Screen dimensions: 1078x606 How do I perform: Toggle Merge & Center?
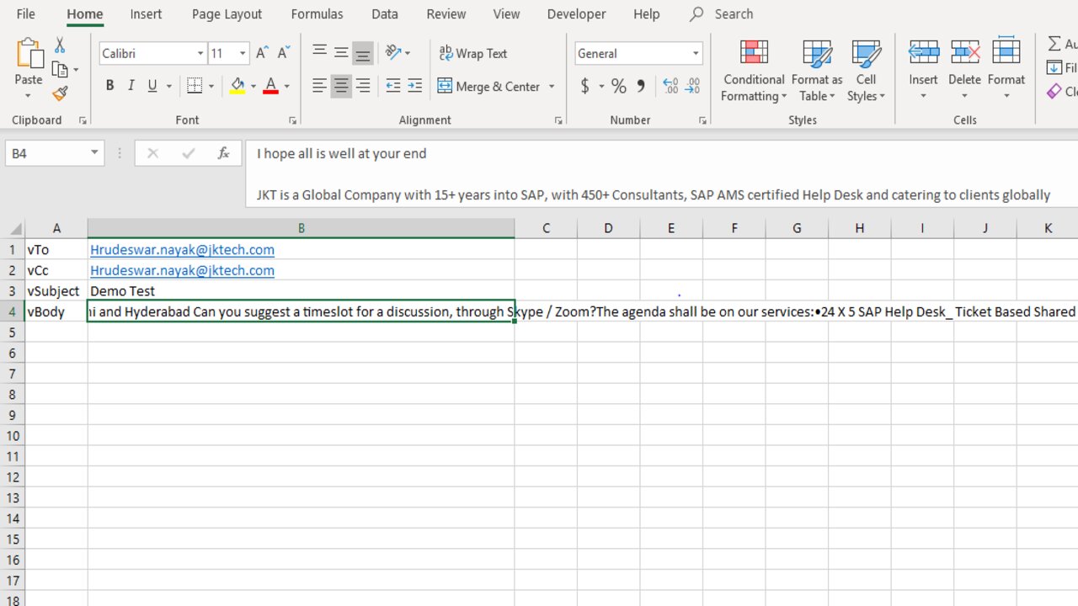click(x=489, y=86)
